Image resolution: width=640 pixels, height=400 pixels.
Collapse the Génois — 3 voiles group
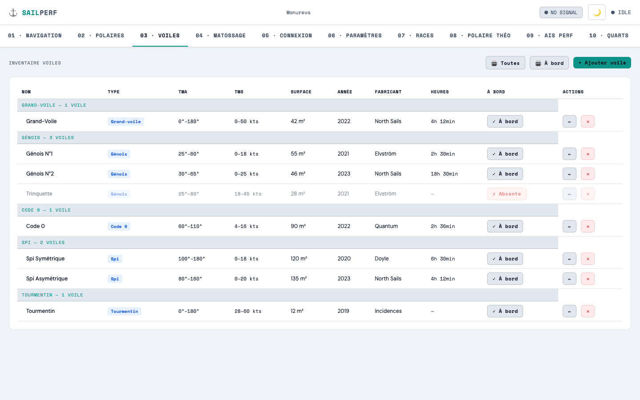(x=288, y=138)
